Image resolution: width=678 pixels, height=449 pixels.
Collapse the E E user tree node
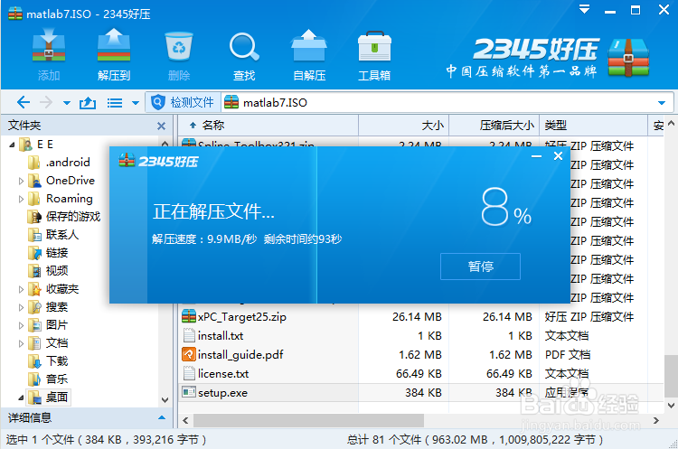point(12,145)
